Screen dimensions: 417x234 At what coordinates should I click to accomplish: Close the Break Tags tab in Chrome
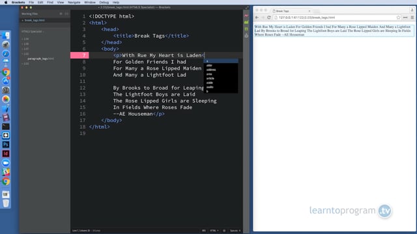tap(309, 11)
